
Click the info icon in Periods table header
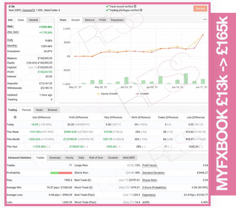[15, 117]
